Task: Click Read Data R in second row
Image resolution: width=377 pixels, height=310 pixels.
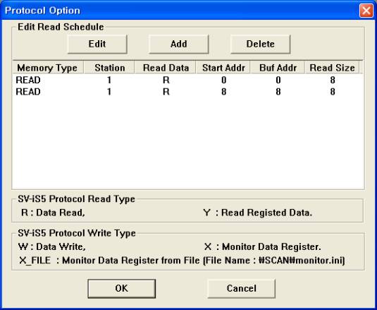Action: click(x=166, y=92)
